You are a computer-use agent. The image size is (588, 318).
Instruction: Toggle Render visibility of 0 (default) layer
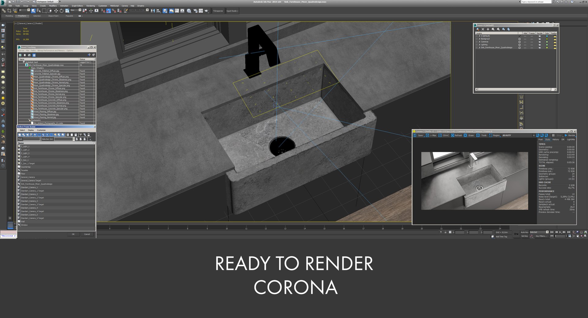(540, 36)
